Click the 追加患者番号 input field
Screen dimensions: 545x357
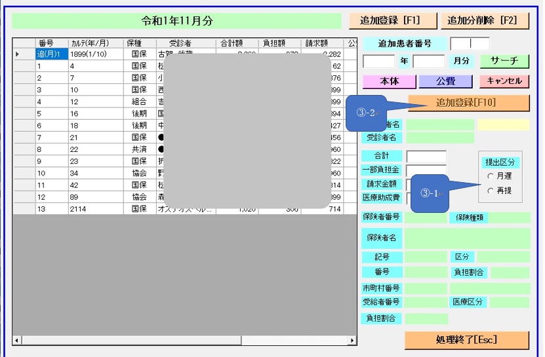470,44
